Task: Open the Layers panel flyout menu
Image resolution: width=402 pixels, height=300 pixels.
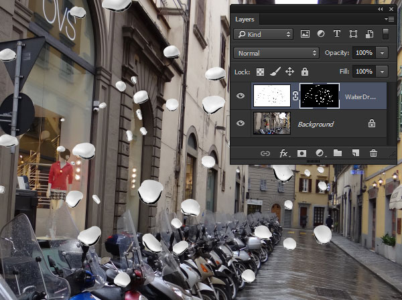Action: 389,19
